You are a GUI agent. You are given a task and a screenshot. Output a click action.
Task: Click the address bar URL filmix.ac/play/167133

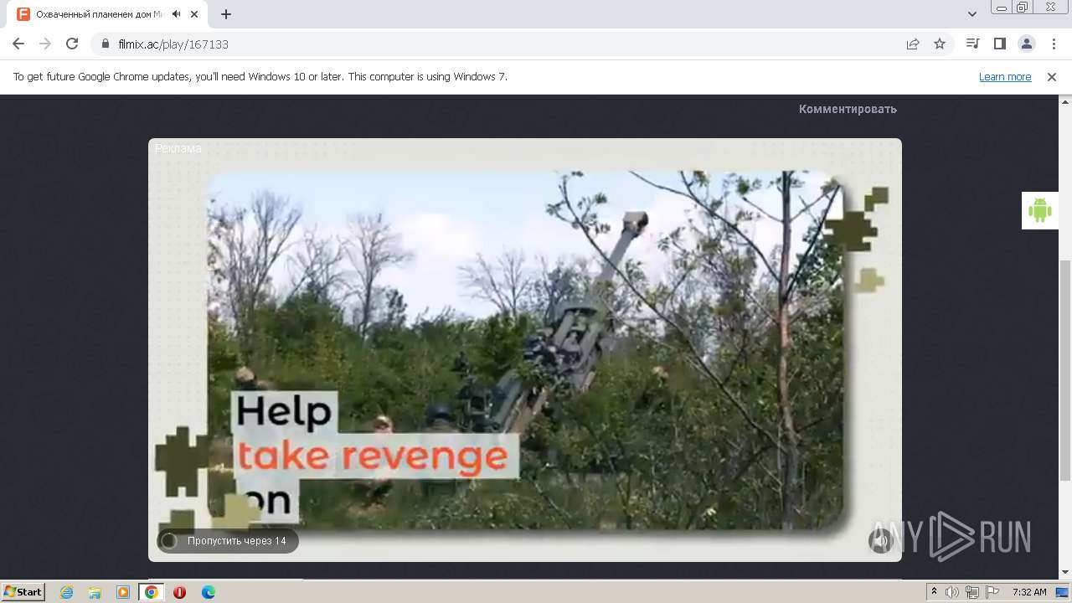173,44
